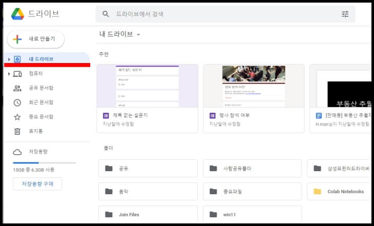
Task: Open the 사람공유폴더 folder
Action: 253,169
